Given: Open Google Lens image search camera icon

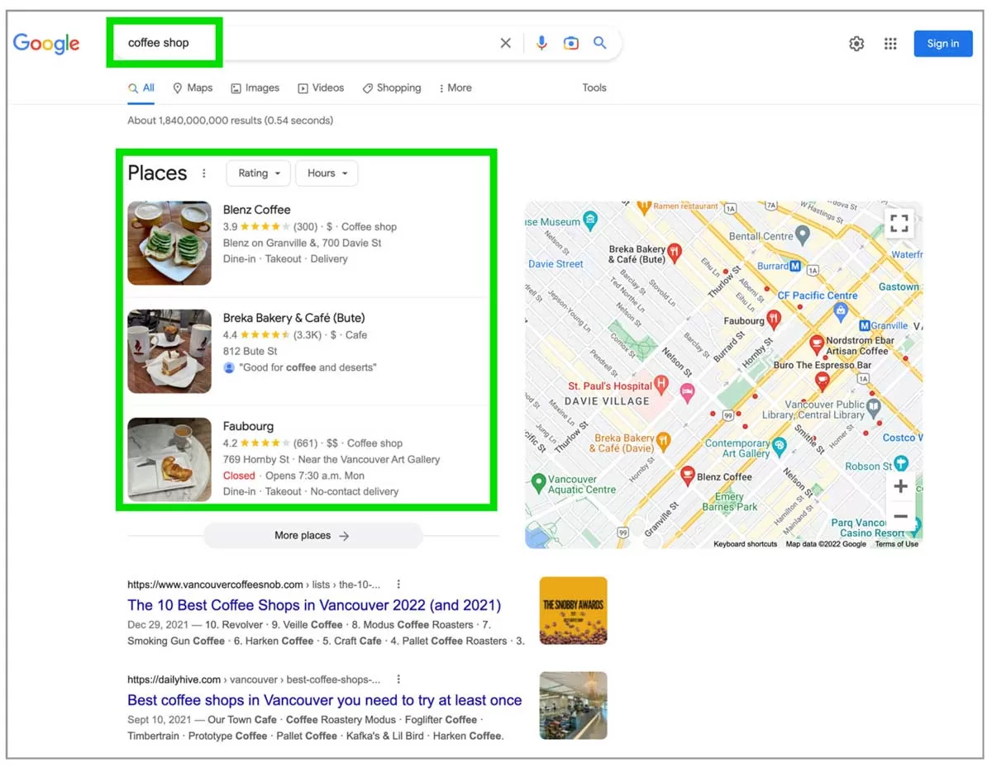Looking at the screenshot, I should [x=570, y=43].
